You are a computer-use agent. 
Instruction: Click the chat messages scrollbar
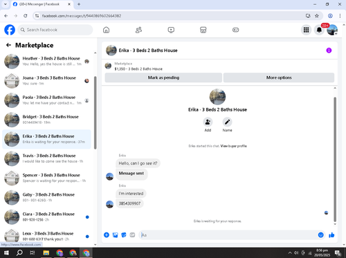[x=335, y=159]
